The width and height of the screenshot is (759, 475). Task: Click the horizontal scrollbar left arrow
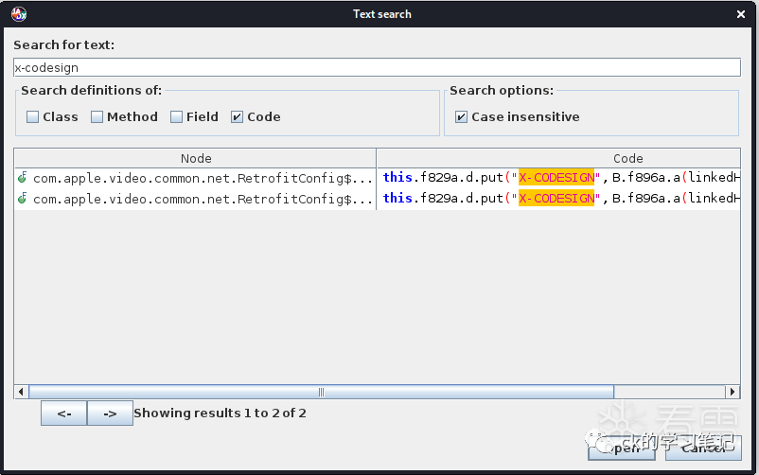pyautogui.click(x=21, y=392)
